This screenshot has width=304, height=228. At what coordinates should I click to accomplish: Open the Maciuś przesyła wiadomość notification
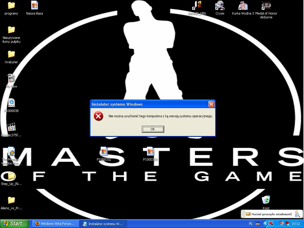point(271,214)
